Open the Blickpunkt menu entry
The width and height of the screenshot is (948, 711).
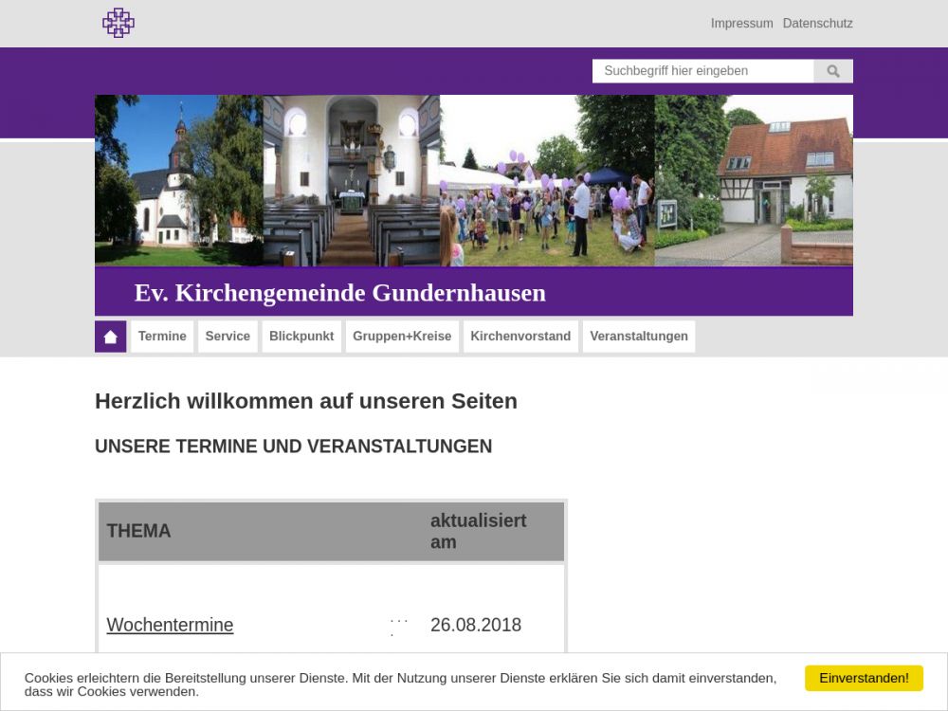301,337
